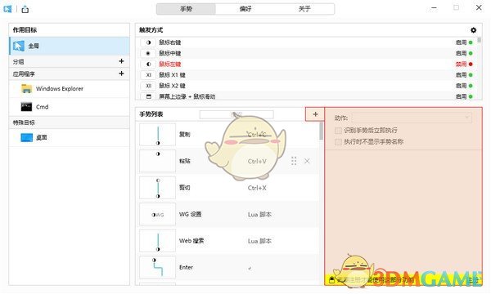Select the 剪切 gesture name
Screen dimensions: 491x294
184,188
